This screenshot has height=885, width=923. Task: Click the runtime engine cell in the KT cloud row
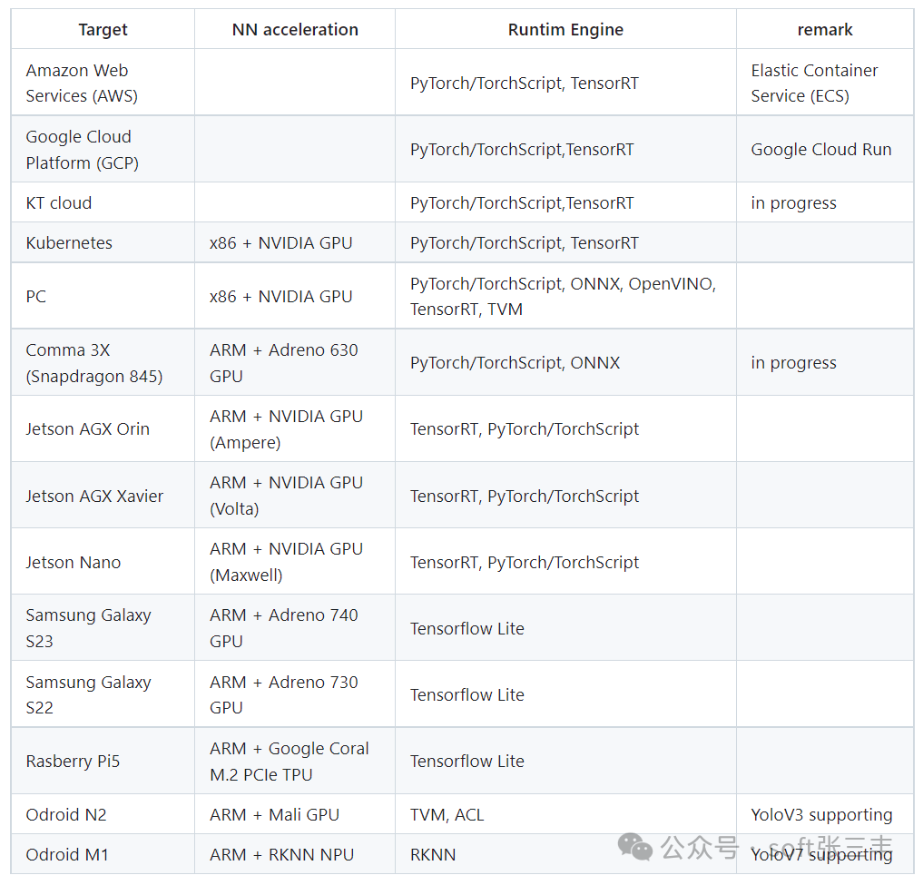pos(565,202)
